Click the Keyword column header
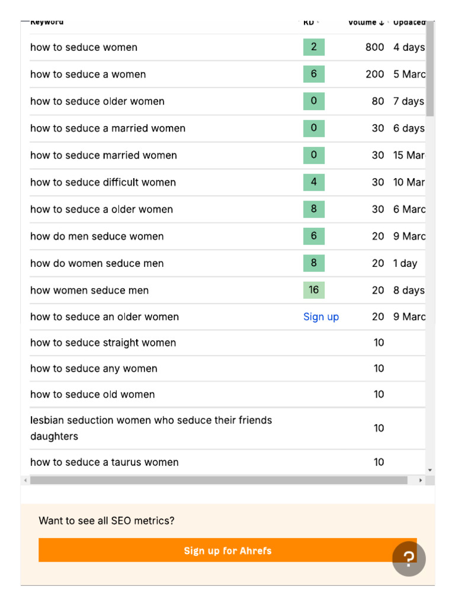The image size is (455, 606). [x=47, y=22]
